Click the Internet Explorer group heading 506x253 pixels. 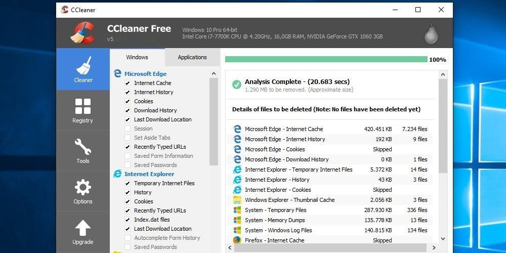pyautogui.click(x=149, y=174)
